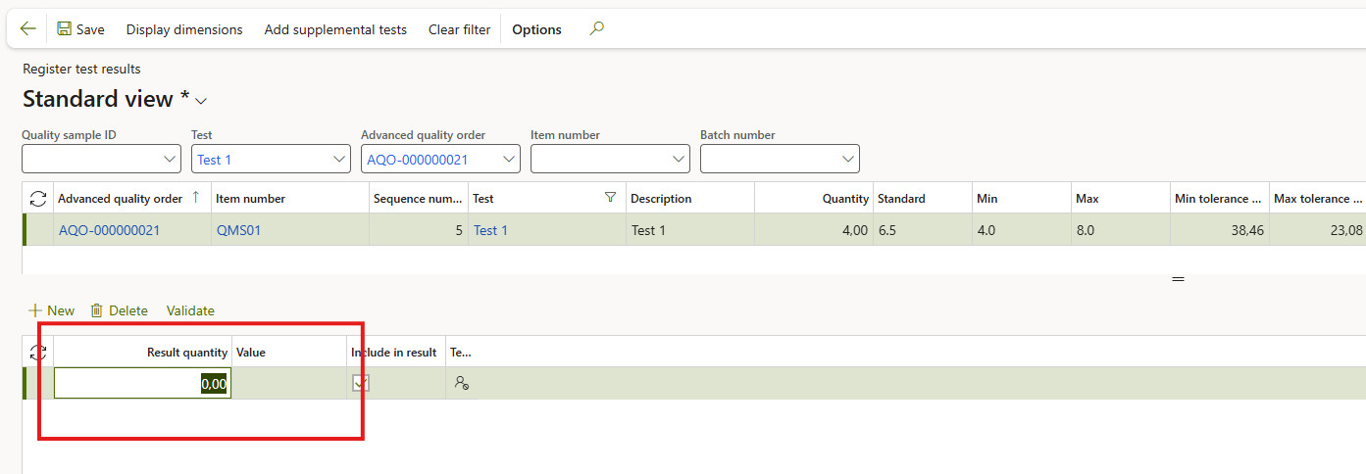Refresh the lower results grid icon
1366x474 pixels.
39,353
